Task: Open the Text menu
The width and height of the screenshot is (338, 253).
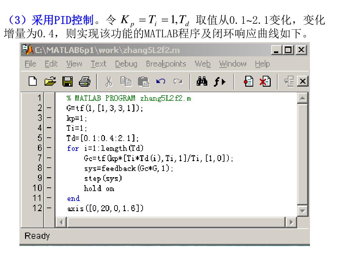Action: click(98, 64)
